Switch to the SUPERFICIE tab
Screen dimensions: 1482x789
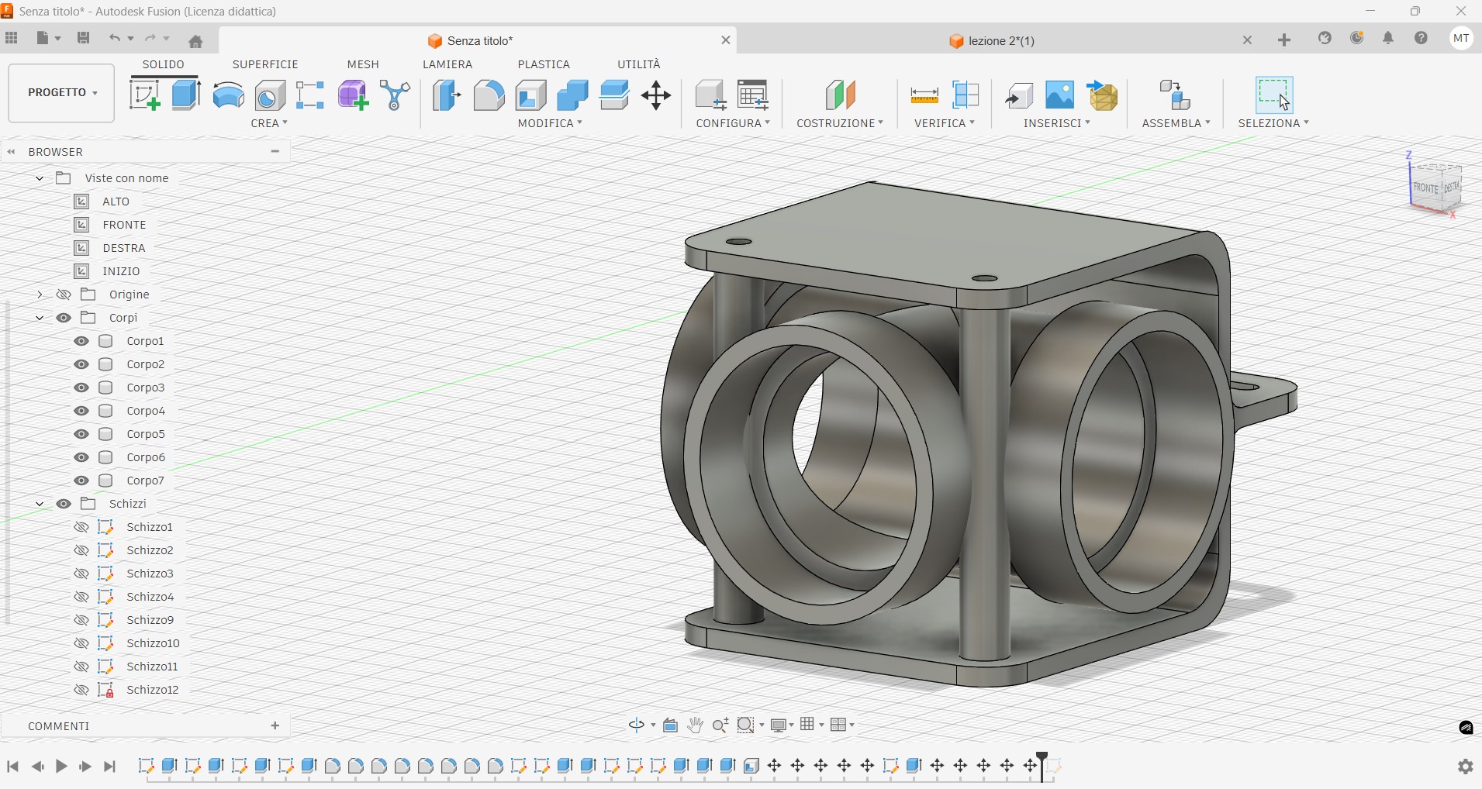pos(265,64)
